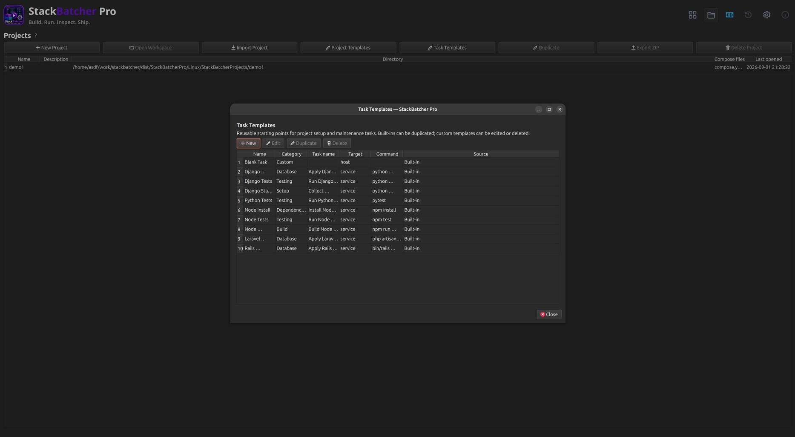Select the highlighted blue panel icon in header
Image resolution: width=795 pixels, height=437 pixels.
[x=729, y=15]
